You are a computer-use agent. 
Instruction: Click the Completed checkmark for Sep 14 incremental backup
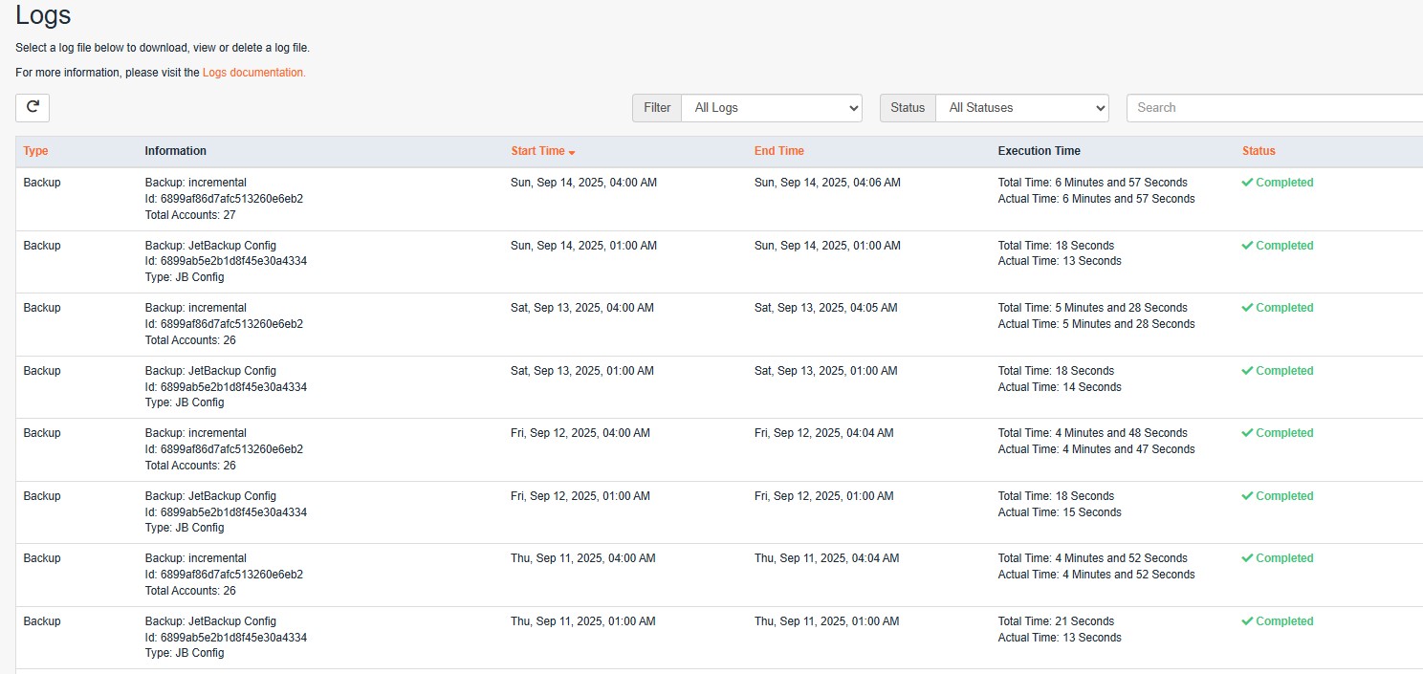[x=1247, y=183]
